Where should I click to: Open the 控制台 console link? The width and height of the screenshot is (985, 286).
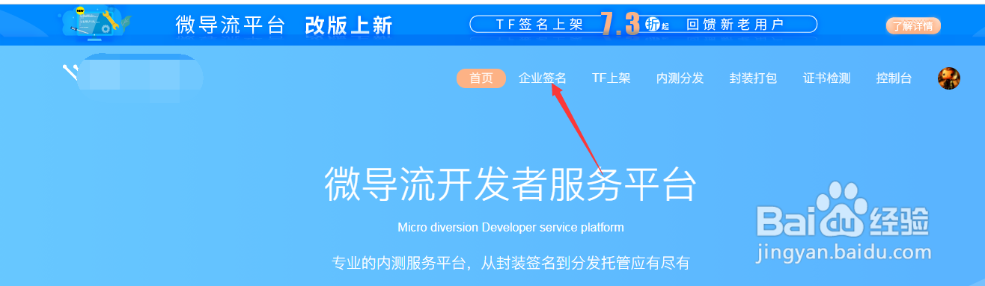894,78
